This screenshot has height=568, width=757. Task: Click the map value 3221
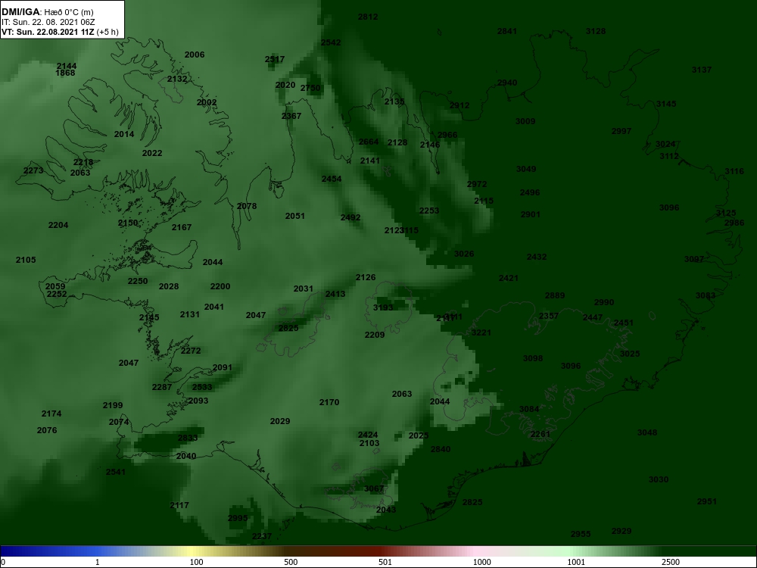point(481,332)
